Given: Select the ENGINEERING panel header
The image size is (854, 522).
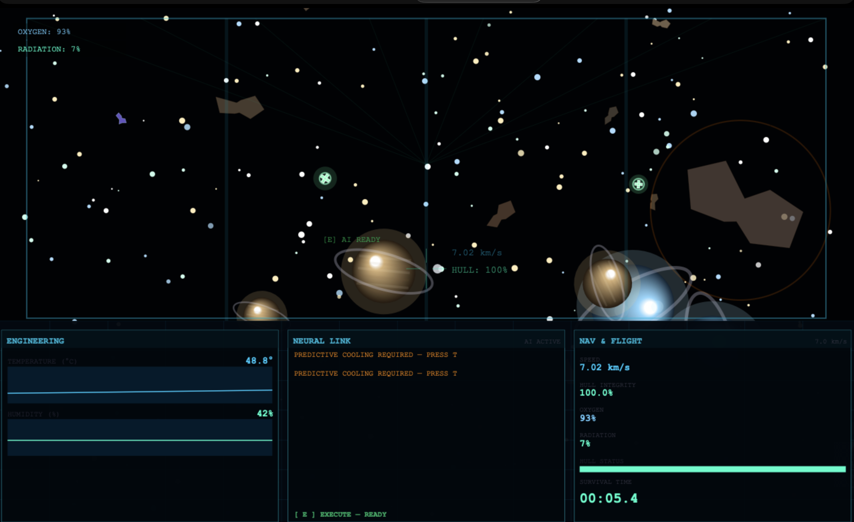Looking at the screenshot, I should pos(35,341).
